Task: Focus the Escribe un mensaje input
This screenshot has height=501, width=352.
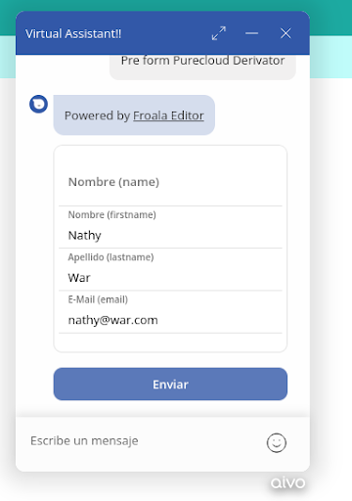Action: point(144,441)
